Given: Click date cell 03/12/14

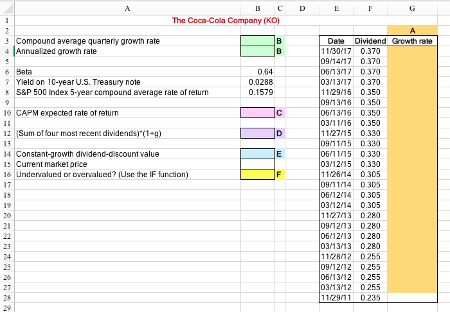Looking at the screenshot, I should (x=336, y=205).
